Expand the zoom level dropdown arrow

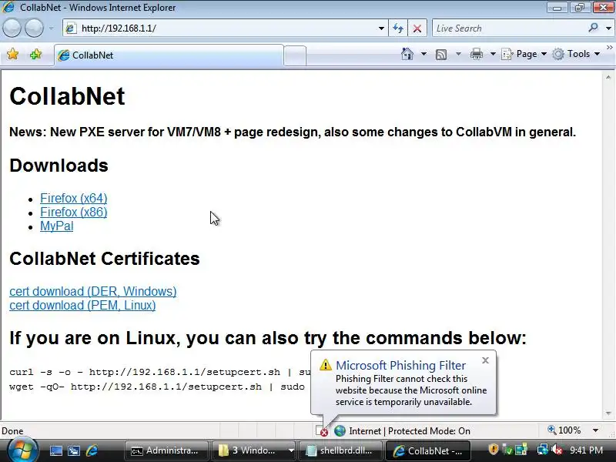pyautogui.click(x=595, y=430)
